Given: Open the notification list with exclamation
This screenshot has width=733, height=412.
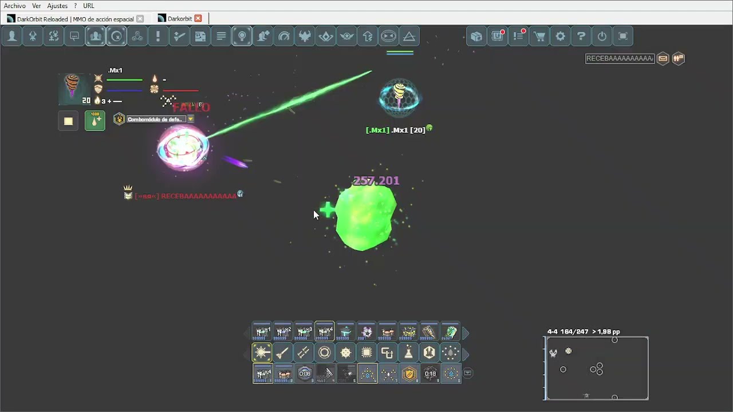Looking at the screenshot, I should 518,36.
